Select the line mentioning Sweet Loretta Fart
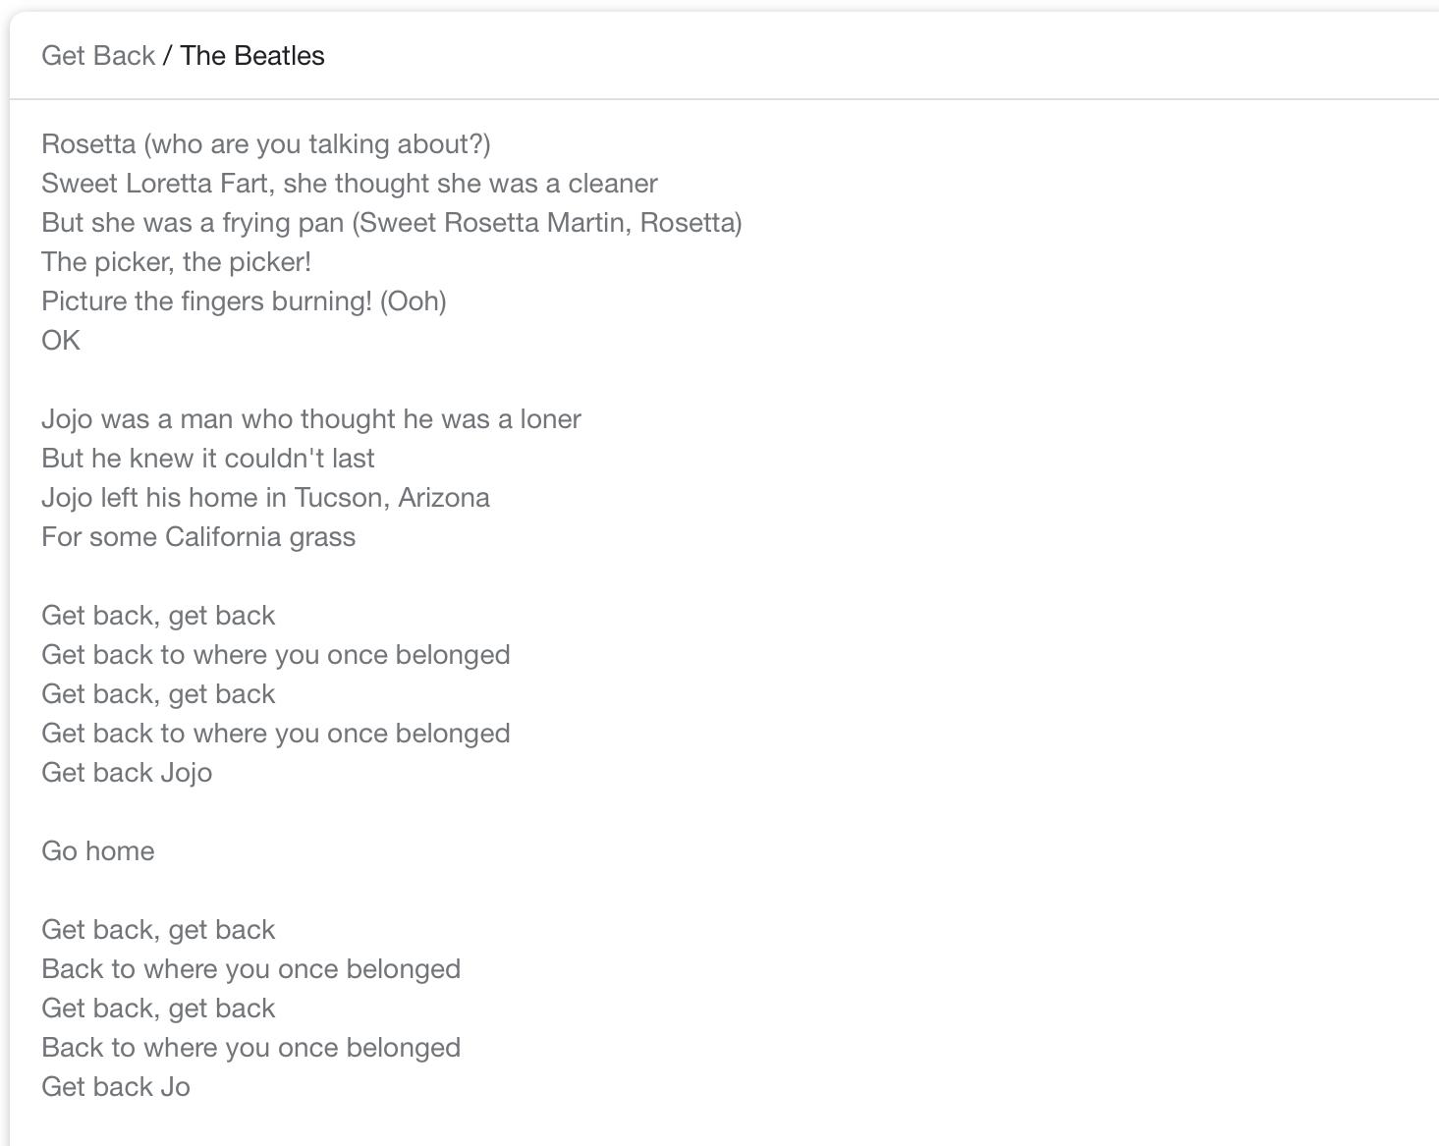Viewport: 1439px width, 1146px height. click(350, 184)
